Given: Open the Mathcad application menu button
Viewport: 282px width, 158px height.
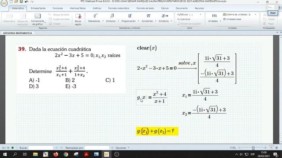Looking at the screenshot, I should [4, 3].
